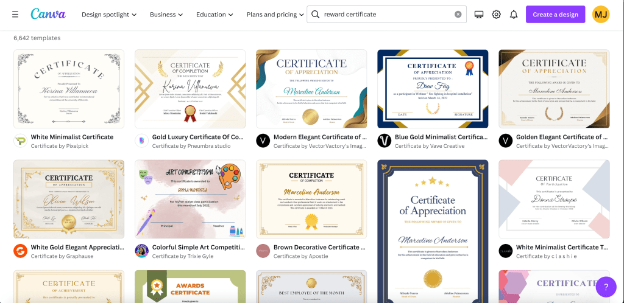The width and height of the screenshot is (624, 303).
Task: Select the Colorful Simple Art Competition thumbnail
Action: [190, 200]
